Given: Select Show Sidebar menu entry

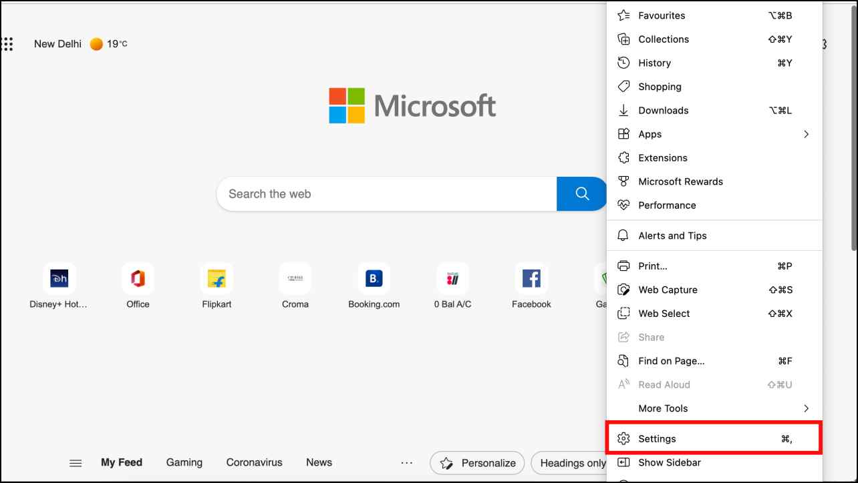Looking at the screenshot, I should coord(714,462).
